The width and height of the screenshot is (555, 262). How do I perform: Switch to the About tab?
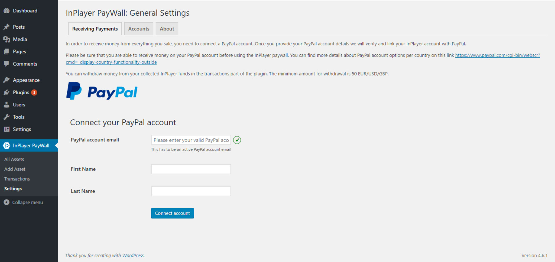click(x=167, y=29)
